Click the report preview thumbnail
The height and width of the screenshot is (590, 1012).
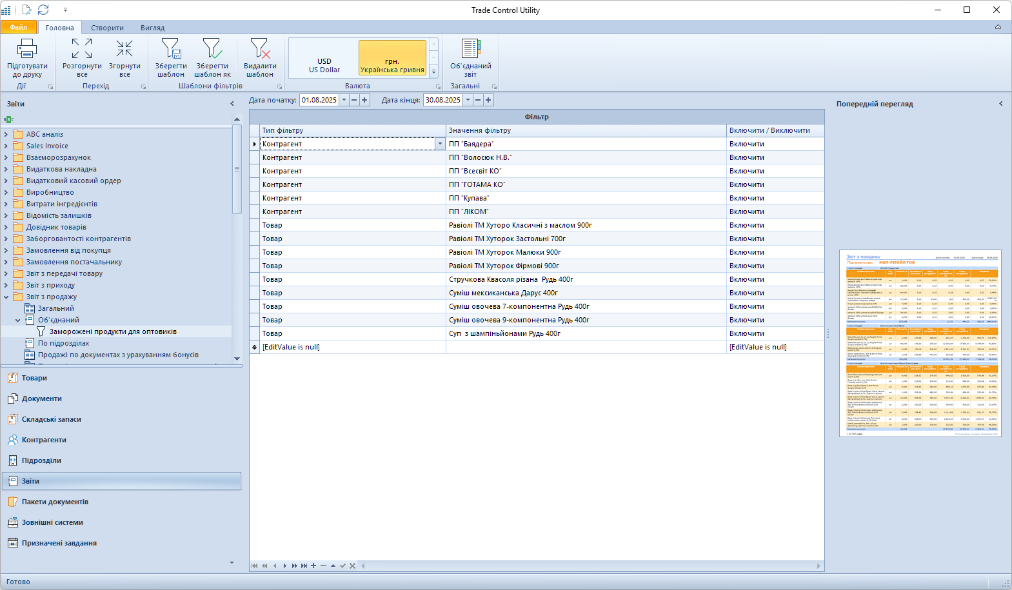[920, 343]
